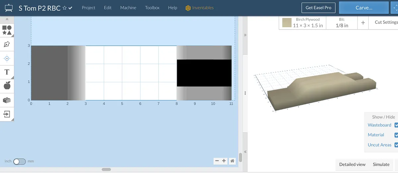Select the Text tool
Image resolution: width=398 pixels, height=173 pixels.
click(x=7, y=72)
